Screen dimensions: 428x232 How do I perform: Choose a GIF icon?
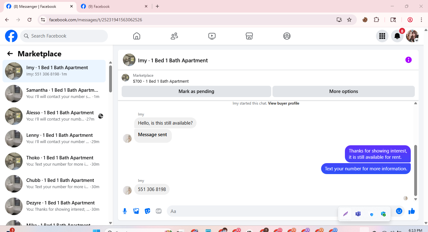(159, 211)
